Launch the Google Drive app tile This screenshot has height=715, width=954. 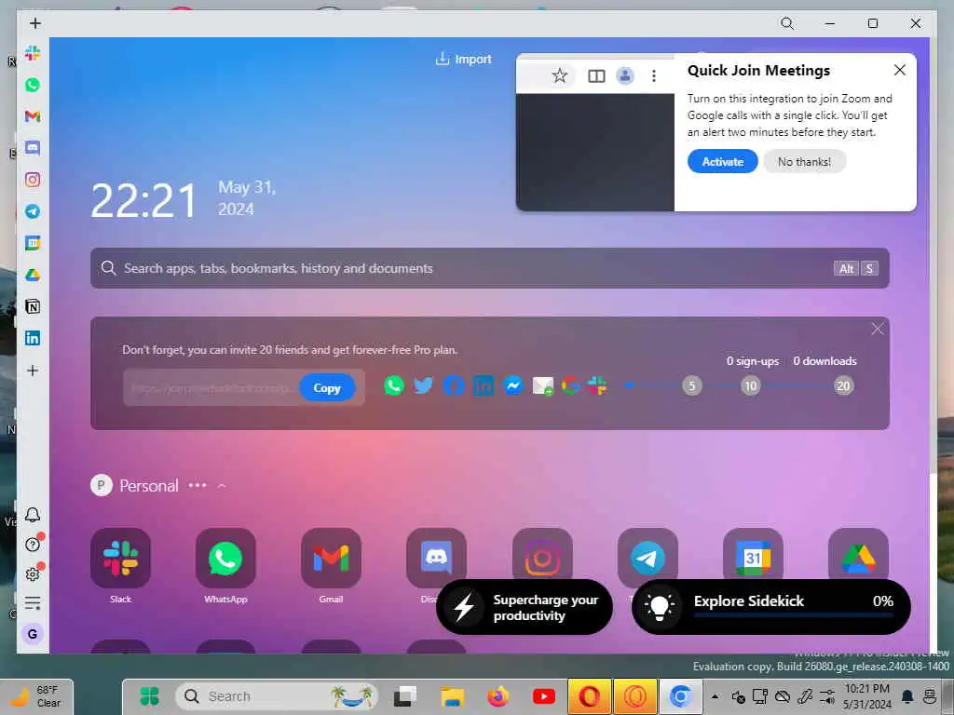(858, 555)
